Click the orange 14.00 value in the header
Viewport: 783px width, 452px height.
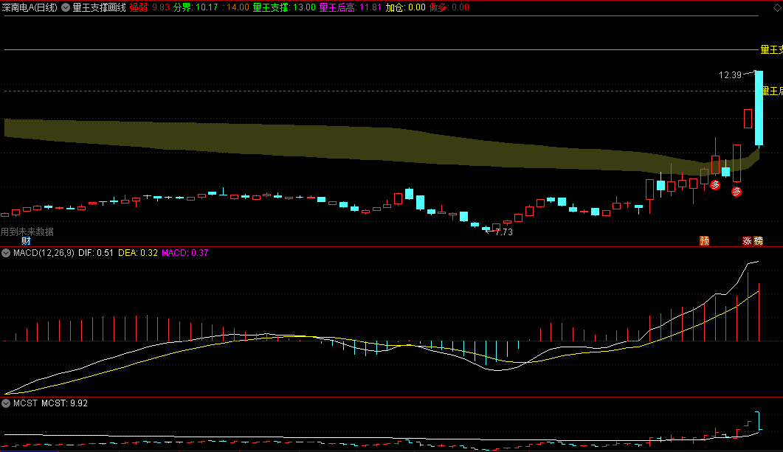tap(238, 7)
